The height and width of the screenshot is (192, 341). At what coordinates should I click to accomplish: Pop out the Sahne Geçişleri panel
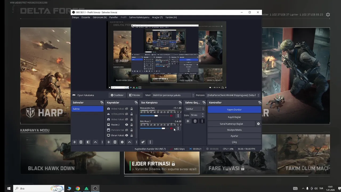204,103
